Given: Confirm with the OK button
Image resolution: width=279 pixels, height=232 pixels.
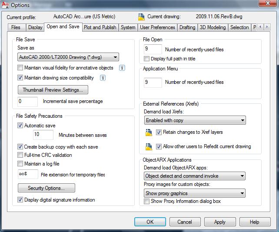Looking at the screenshot, I should 150,222.
